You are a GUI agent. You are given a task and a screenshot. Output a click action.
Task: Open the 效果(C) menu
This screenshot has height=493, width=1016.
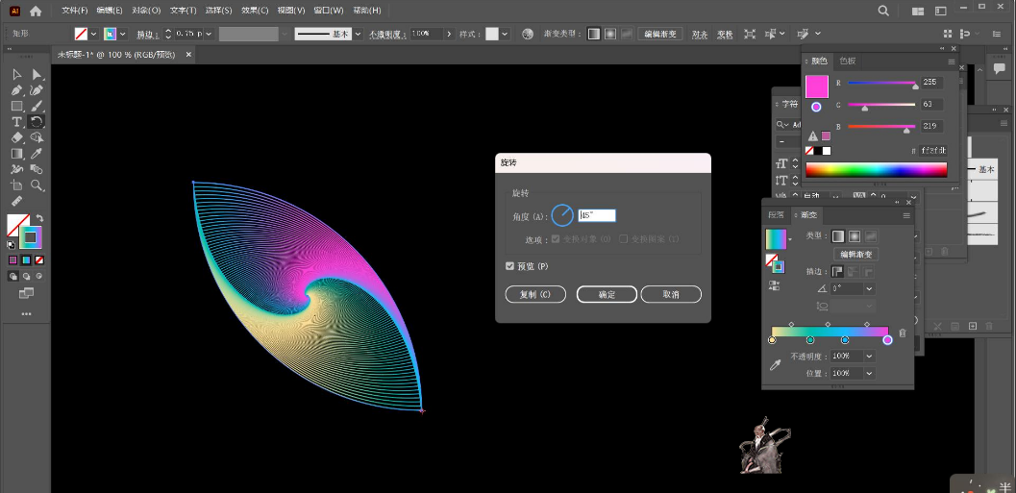255,11
